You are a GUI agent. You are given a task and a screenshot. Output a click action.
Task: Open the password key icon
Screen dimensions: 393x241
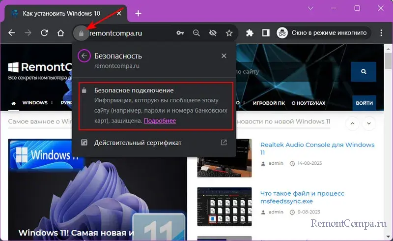tap(180, 33)
